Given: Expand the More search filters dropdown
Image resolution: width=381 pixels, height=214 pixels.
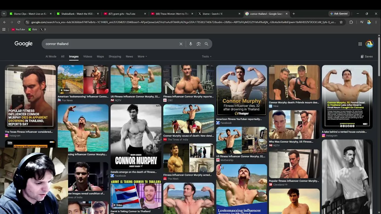Looking at the screenshot, I should [142, 56].
